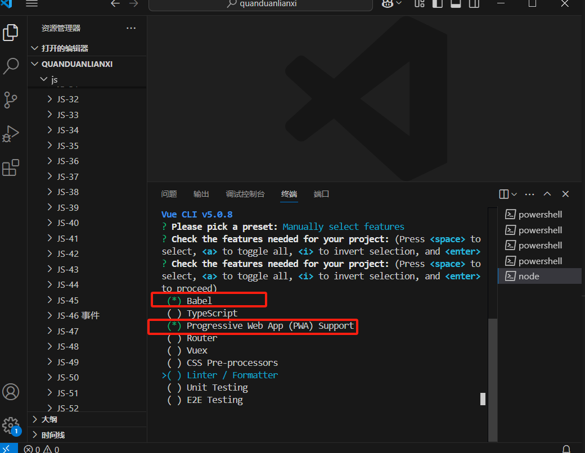Open the remote window status icon
Image resolution: width=585 pixels, height=453 pixels.
[x=8, y=449]
